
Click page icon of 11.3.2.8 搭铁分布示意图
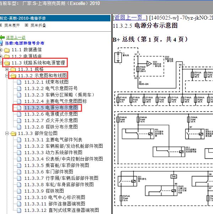[19, 127]
